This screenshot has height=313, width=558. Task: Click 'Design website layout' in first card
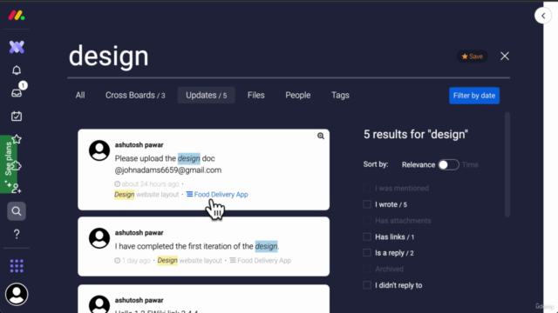tap(146, 195)
